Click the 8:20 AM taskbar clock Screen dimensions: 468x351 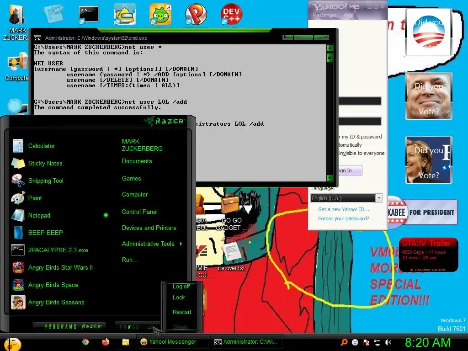[427, 343]
